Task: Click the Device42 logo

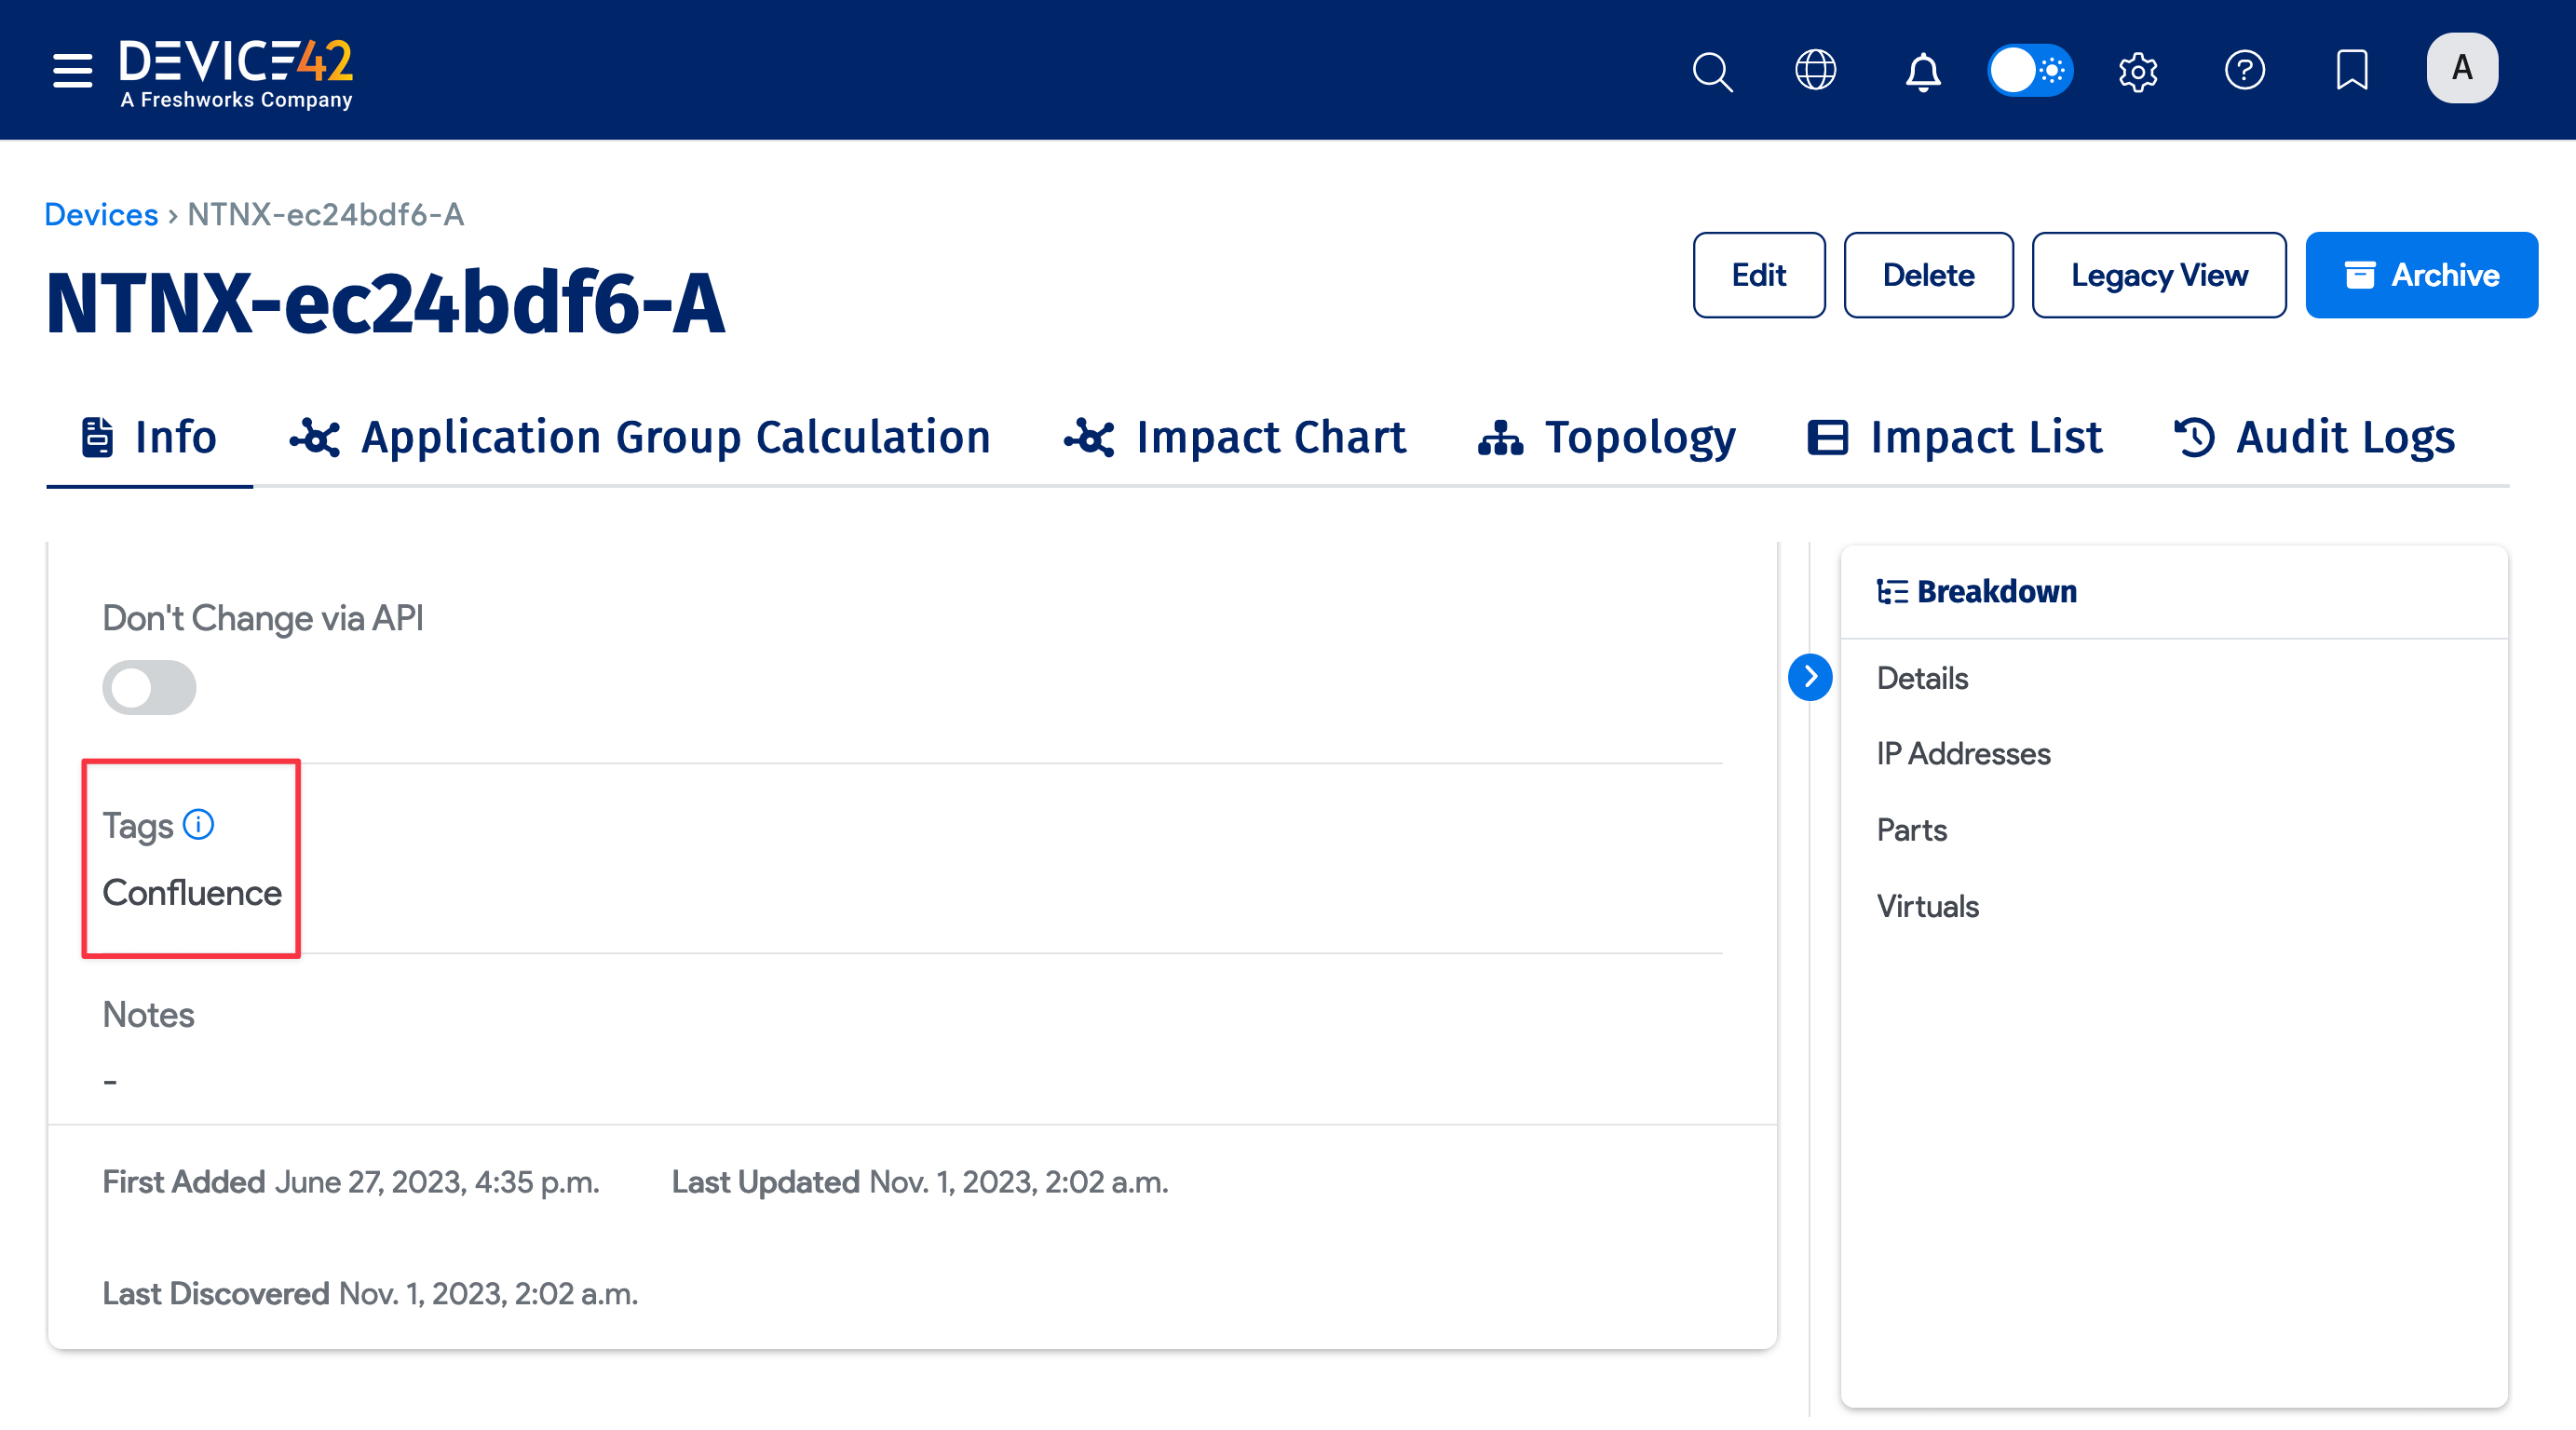Action: [x=236, y=72]
